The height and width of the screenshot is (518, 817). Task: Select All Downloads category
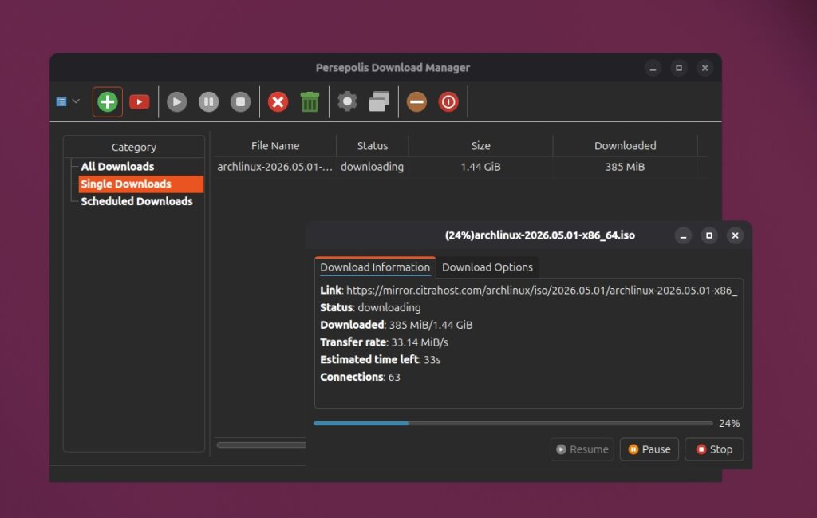coord(117,167)
